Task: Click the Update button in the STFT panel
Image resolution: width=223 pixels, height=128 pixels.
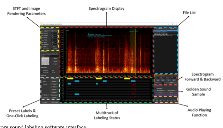Action: point(45,46)
